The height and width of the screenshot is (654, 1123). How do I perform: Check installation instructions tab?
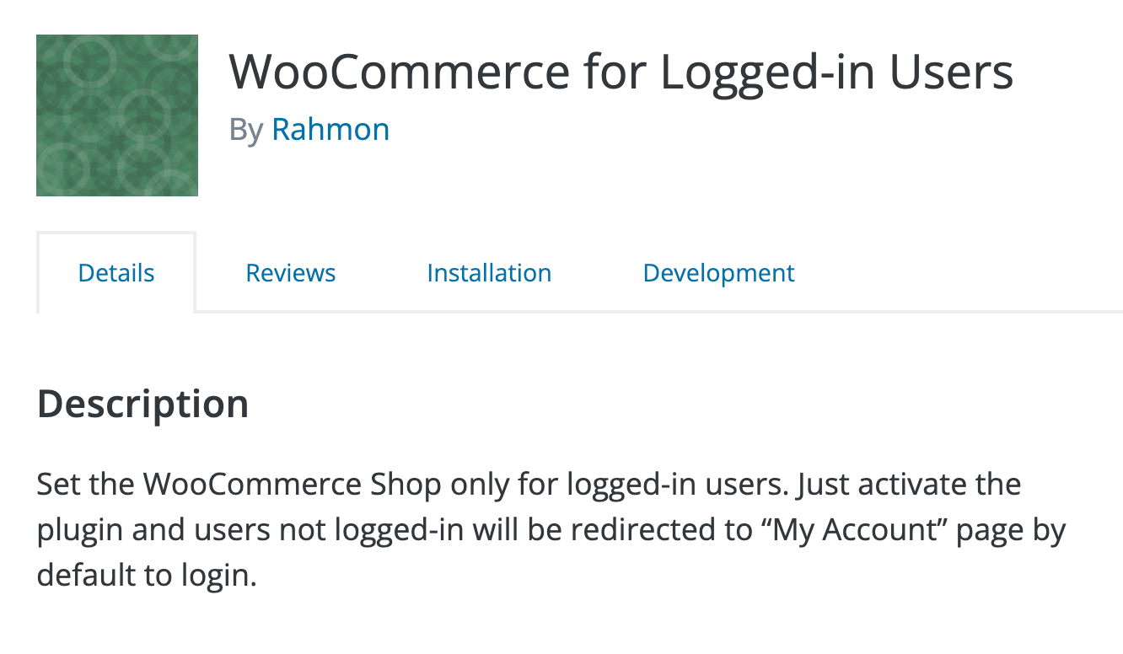tap(489, 272)
